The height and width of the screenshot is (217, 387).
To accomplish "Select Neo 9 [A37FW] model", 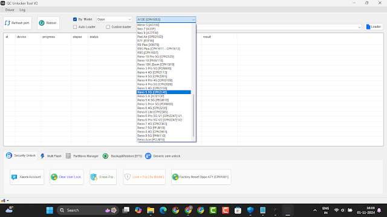I will [164, 33].
